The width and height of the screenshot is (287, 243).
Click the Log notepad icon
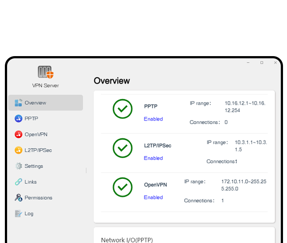tap(18, 214)
